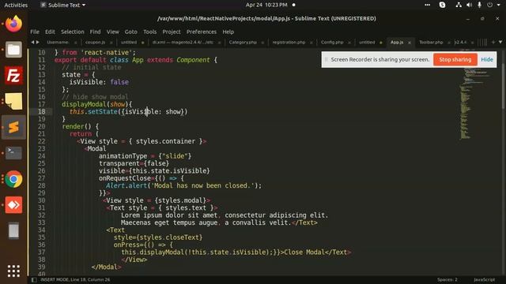Image resolution: width=506 pixels, height=284 pixels.
Task: Click Hide in screen sharing banner
Action: pos(487,60)
